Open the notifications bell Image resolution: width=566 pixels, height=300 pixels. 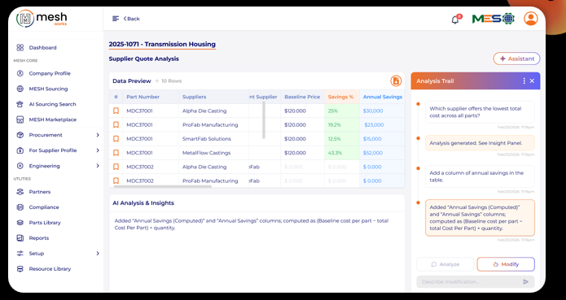point(455,20)
